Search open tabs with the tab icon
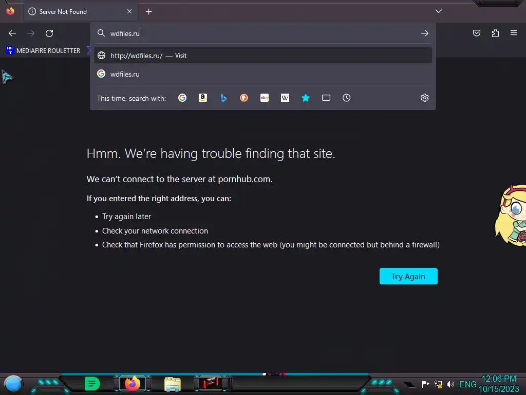The width and height of the screenshot is (526, 395). tap(326, 98)
